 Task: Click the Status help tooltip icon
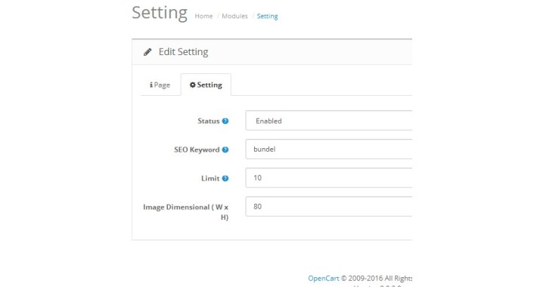click(225, 121)
